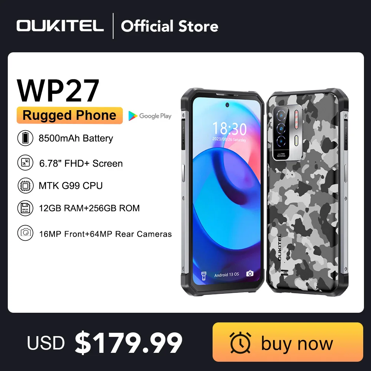
Task: Click the WP27 model title
Action: tap(58, 91)
